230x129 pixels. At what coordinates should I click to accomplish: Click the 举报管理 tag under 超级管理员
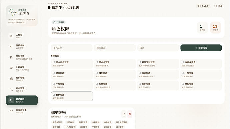pos(56,127)
